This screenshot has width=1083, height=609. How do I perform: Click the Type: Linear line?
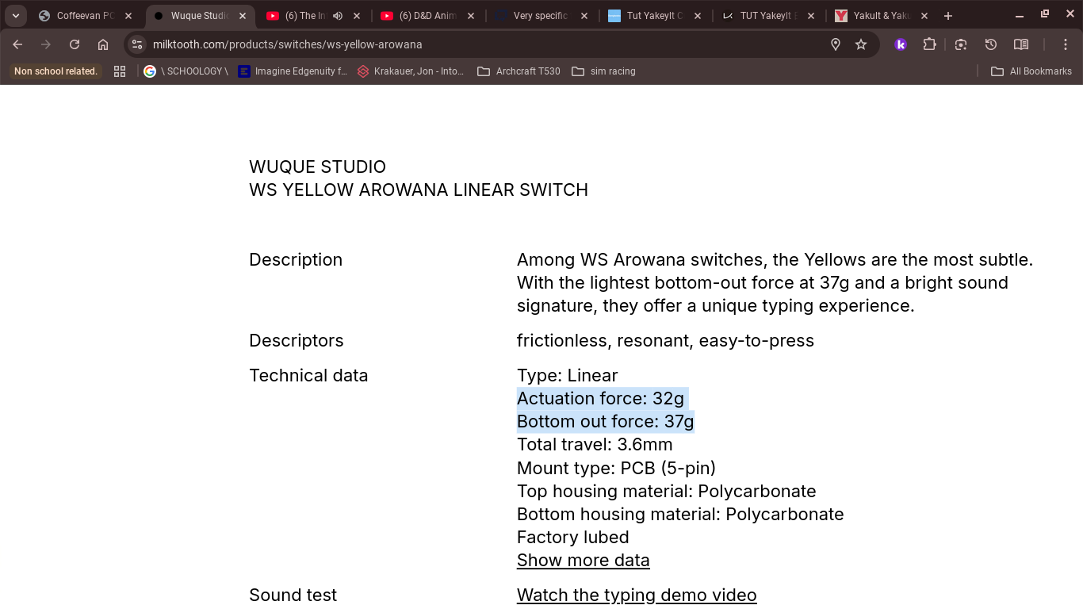point(567,375)
